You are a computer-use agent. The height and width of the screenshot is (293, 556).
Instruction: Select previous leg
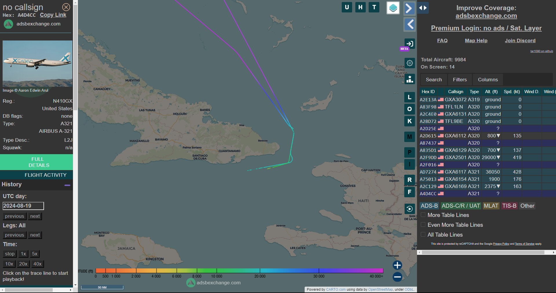pyautogui.click(x=14, y=235)
